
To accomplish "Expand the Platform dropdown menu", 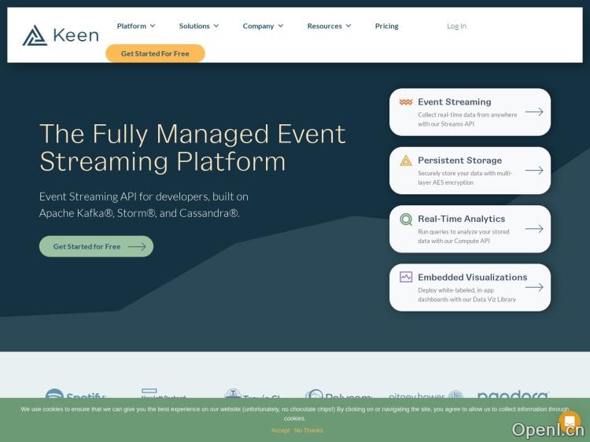I will point(136,26).
